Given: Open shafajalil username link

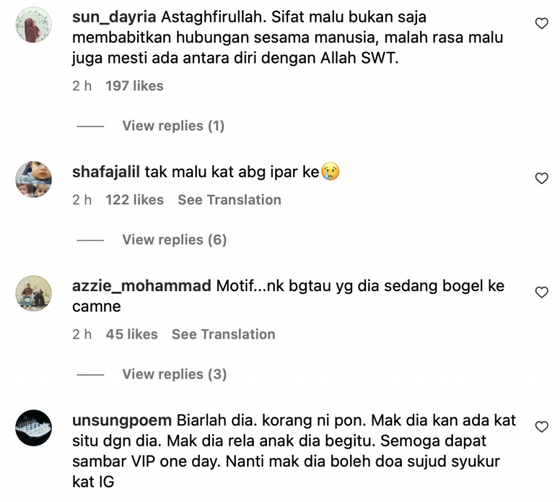Looking at the screenshot, I should 106,172.
